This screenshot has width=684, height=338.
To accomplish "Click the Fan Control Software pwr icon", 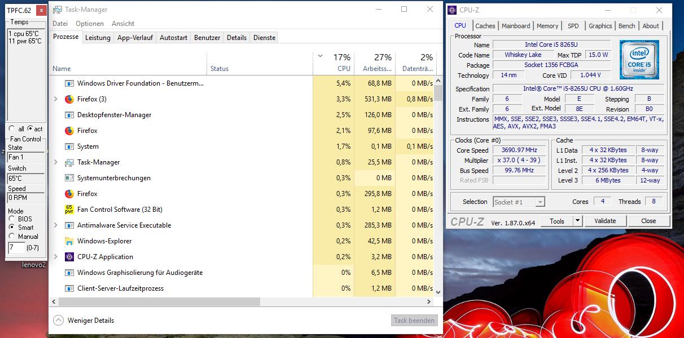I will click(69, 210).
